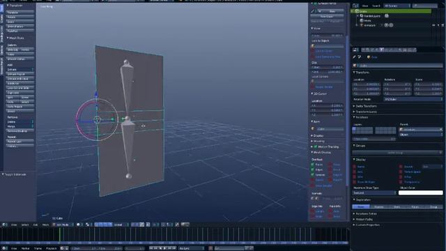Collapse the 3D Cursor panel
This screenshot has height=251, width=446.
(319, 93)
